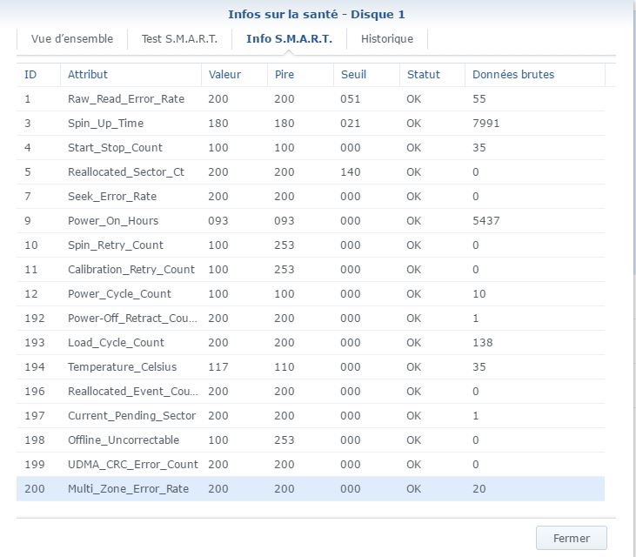Viewport: 636px width, 557px height.
Task: Click the Pire column header
Action: (300, 75)
